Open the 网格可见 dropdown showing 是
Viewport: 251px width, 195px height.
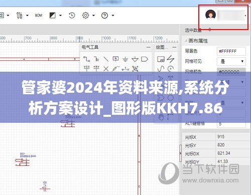pyautogui.click(x=231, y=62)
